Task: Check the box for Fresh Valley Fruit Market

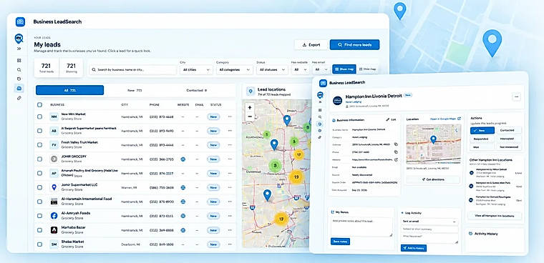Action: tap(39, 145)
